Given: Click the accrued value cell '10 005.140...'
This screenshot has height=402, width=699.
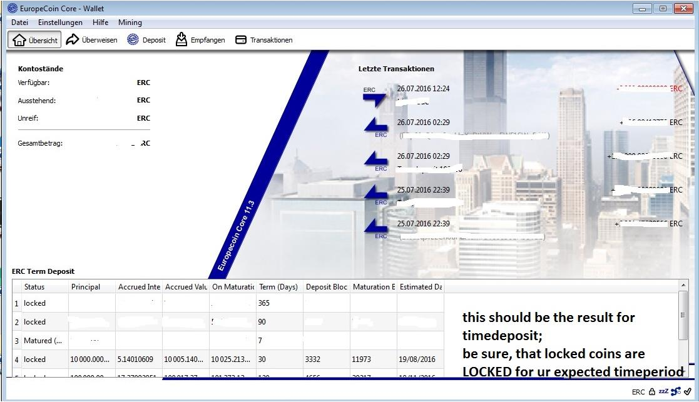Looking at the screenshot, I should (186, 359).
